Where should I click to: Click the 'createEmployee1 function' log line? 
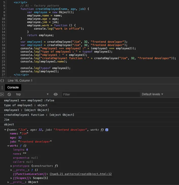point(39,115)
